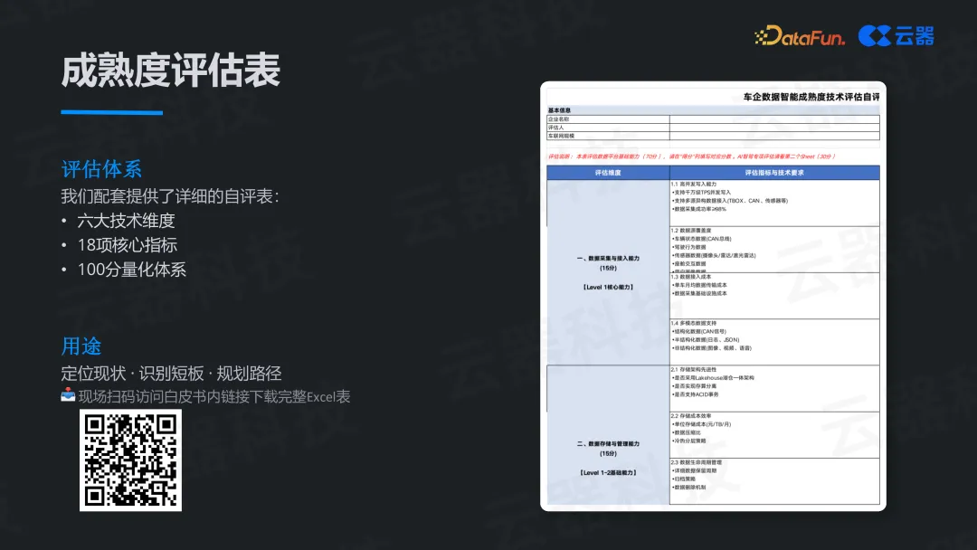The height and width of the screenshot is (550, 977).
Task: Click the item 是否支持ACID事务
Action: pyautogui.click(x=696, y=394)
